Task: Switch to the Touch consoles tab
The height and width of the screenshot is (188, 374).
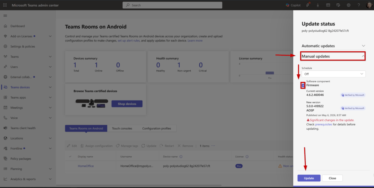Action: [x=122, y=128]
